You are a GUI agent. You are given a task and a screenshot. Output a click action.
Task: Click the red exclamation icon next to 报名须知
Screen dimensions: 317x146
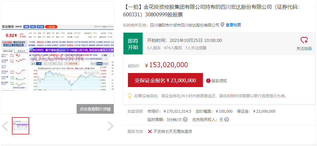point(208,81)
